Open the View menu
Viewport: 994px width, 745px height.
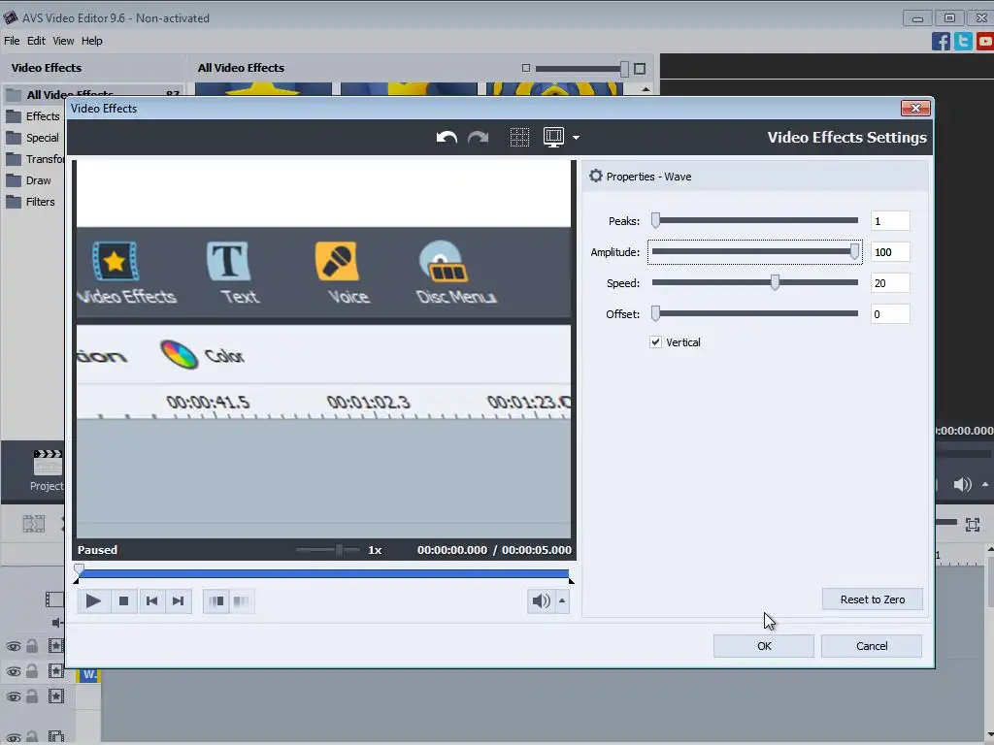pyautogui.click(x=63, y=41)
